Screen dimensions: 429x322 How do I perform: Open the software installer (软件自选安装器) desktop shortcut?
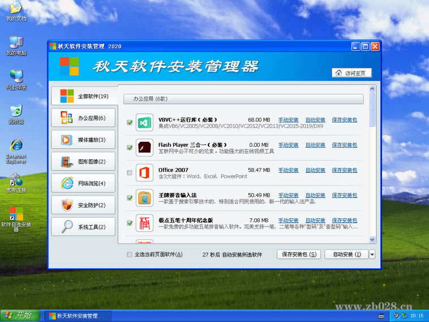point(16,219)
